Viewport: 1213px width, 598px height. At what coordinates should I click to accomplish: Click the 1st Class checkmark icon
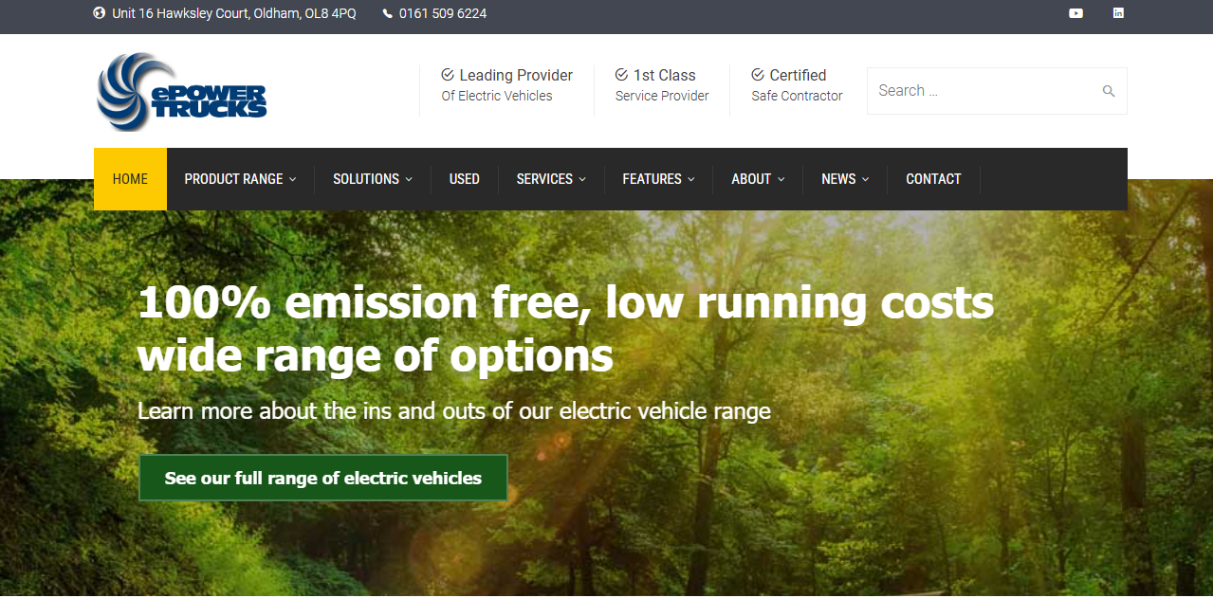tap(621, 75)
